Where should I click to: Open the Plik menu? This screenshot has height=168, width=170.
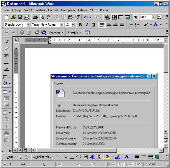[7, 10]
